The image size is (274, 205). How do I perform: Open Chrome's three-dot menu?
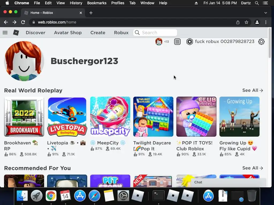tap(266, 22)
